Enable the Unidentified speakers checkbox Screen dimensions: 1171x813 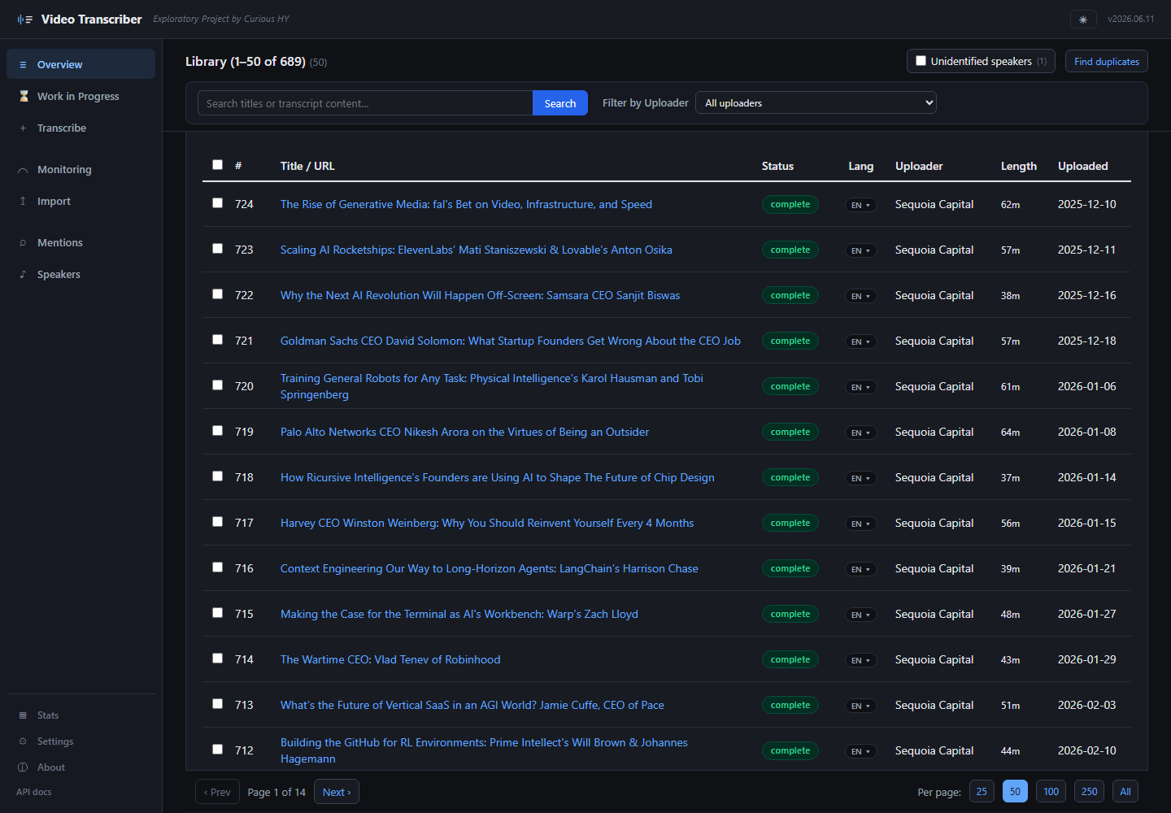921,61
